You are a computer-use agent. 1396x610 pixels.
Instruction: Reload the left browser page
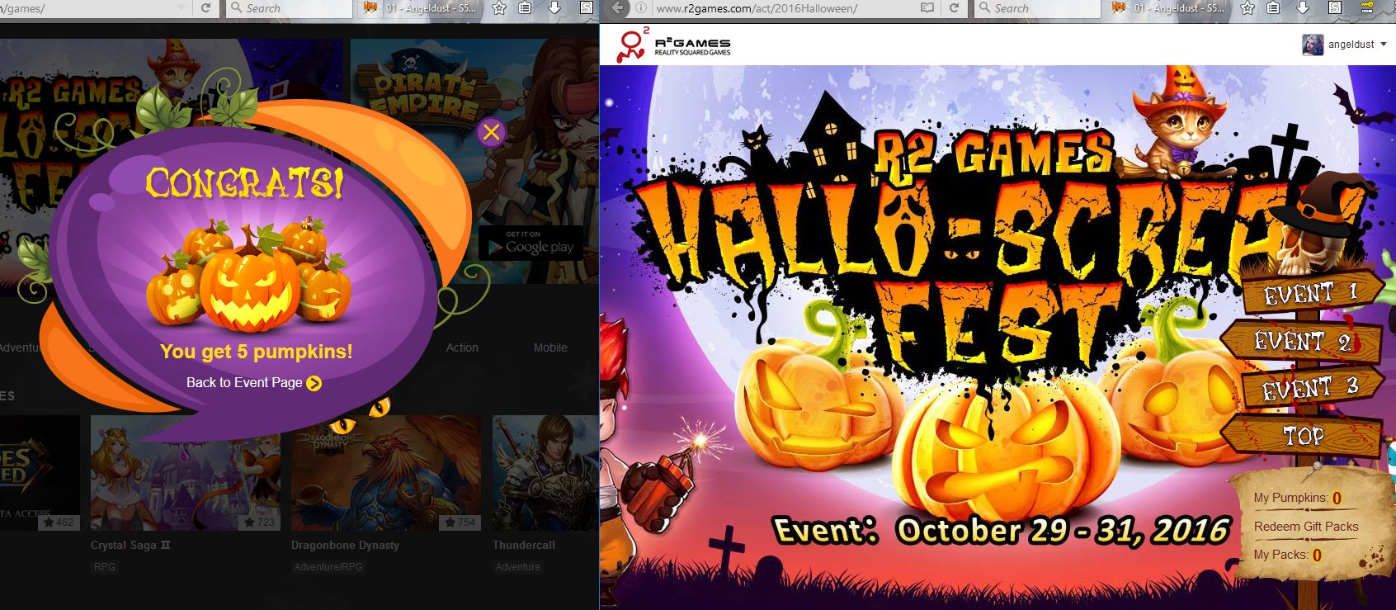pyautogui.click(x=206, y=8)
